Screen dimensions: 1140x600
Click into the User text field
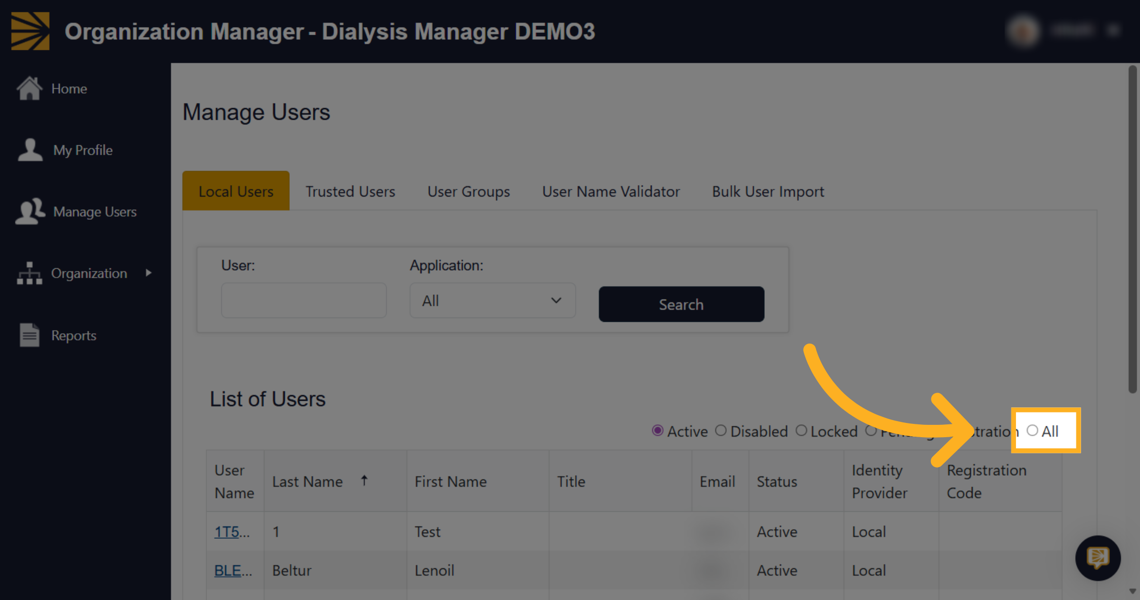tap(304, 300)
